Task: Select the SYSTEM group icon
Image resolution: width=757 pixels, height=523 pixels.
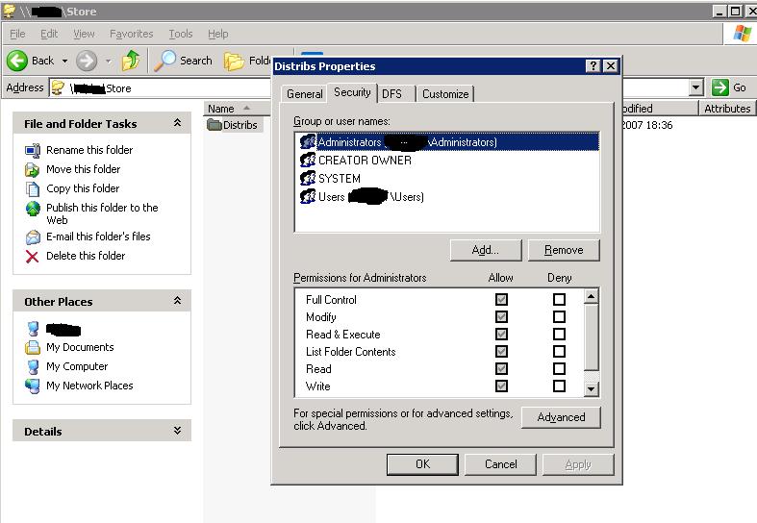Action: point(308,178)
